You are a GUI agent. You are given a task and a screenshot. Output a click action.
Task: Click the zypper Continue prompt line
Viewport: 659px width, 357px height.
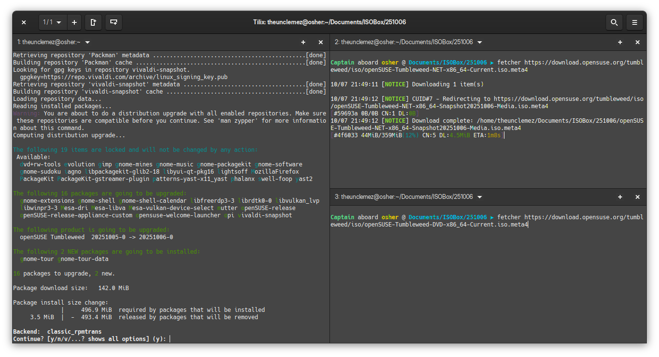point(90,339)
